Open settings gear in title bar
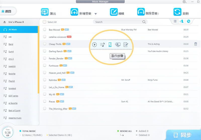 coord(184,2)
